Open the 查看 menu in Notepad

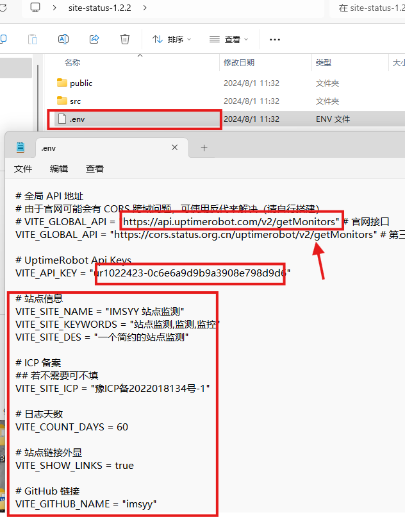pyautogui.click(x=95, y=169)
